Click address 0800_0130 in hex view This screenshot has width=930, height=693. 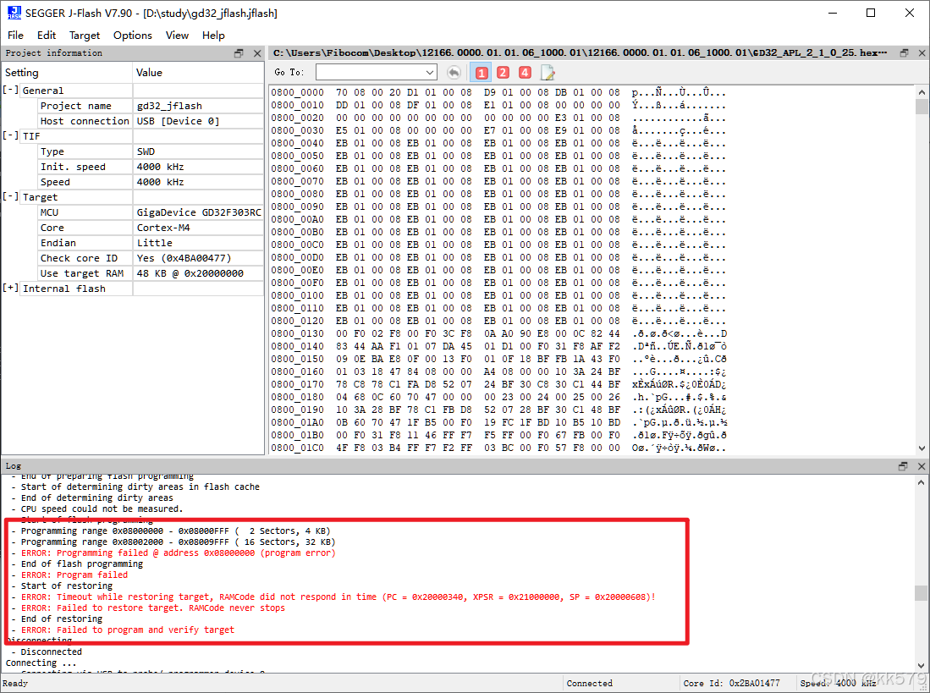click(297, 333)
